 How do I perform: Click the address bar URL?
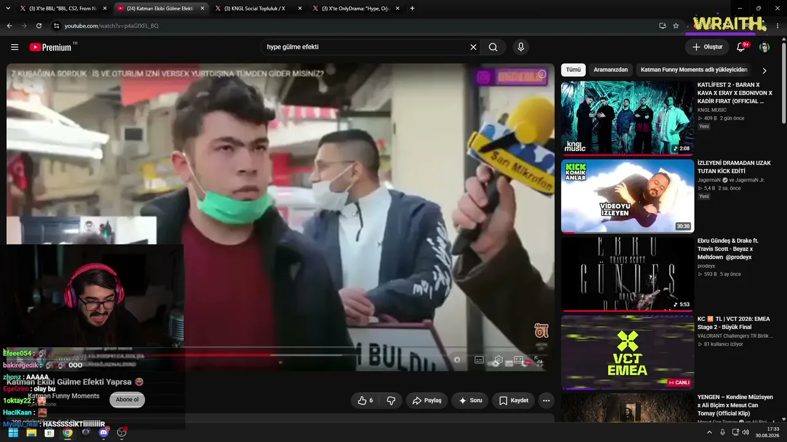[x=111, y=26]
